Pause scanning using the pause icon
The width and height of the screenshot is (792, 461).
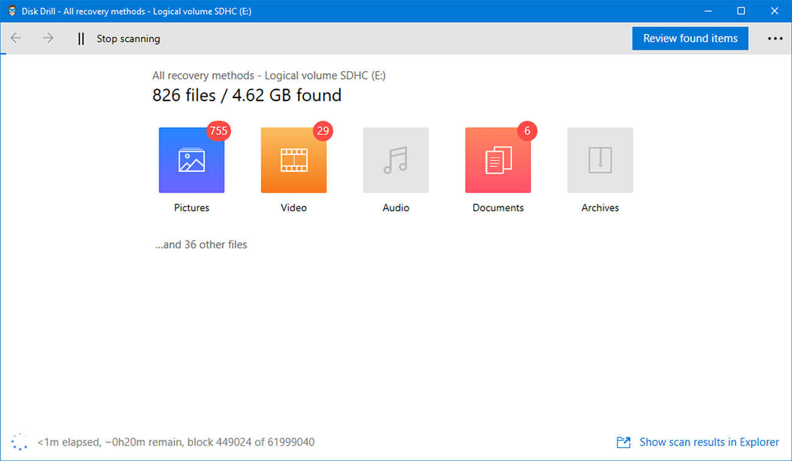pyautogui.click(x=80, y=38)
